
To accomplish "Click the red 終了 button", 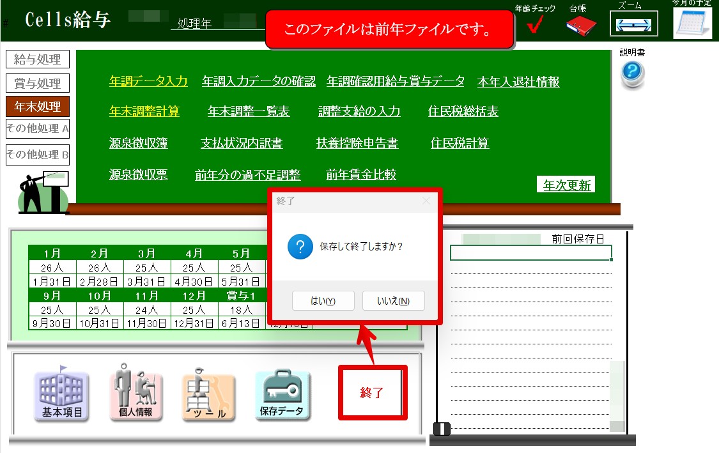I will (x=373, y=392).
